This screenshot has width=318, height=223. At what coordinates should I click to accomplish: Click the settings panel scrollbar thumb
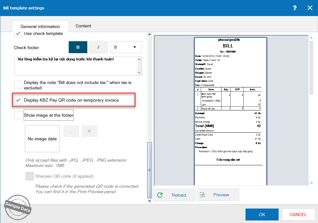click(149, 170)
